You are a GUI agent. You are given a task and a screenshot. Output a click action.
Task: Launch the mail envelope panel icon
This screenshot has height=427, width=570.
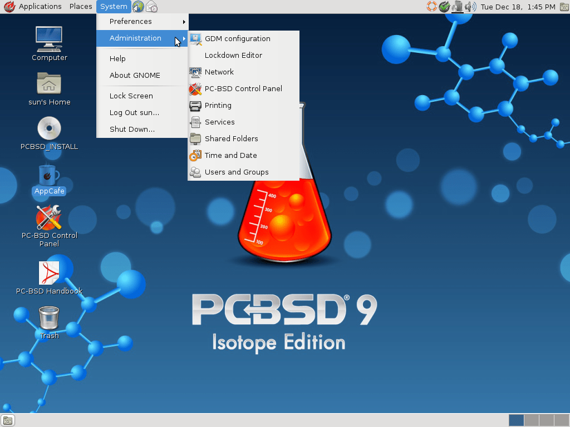tap(151, 7)
